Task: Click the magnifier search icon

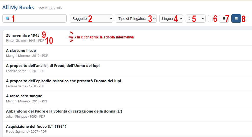Action: click(8, 18)
